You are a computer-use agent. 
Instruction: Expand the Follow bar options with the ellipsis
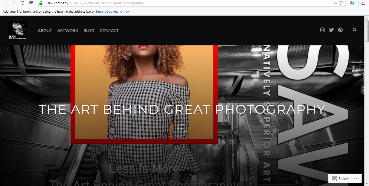356,178
